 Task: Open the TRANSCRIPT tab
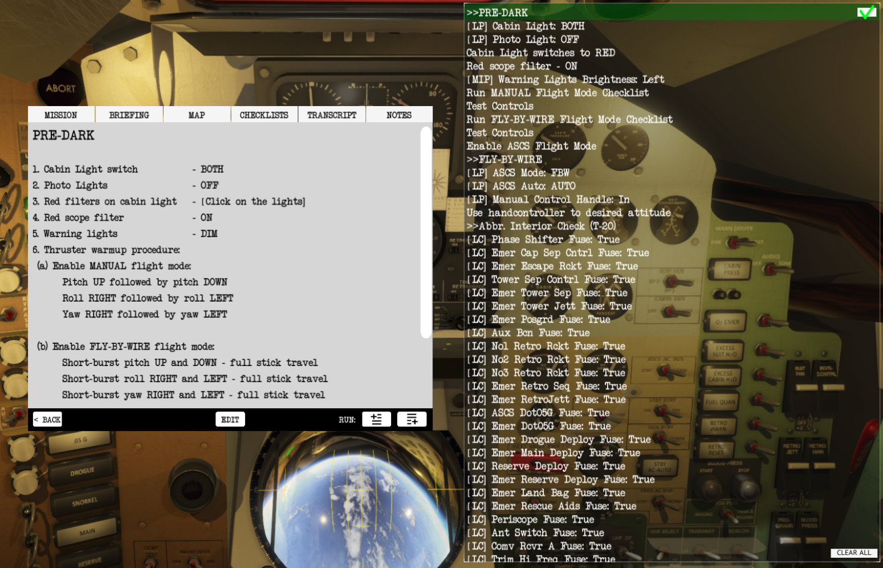[x=332, y=115]
